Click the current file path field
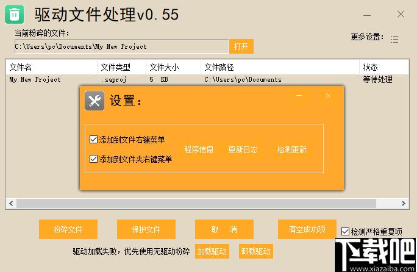This screenshot has height=272, width=417. (x=121, y=46)
